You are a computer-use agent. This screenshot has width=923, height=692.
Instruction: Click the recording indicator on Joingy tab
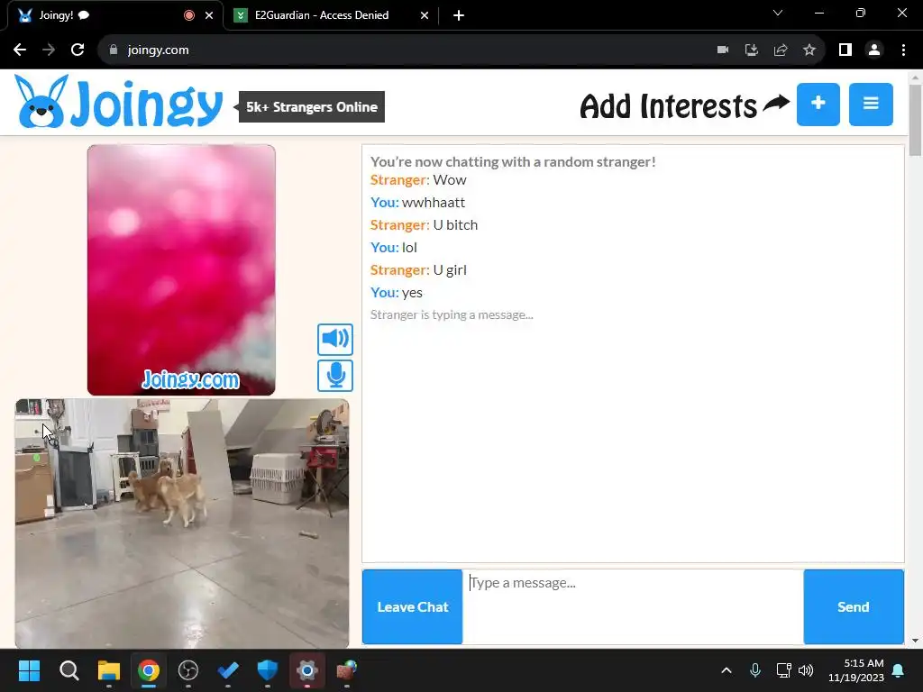[189, 15]
